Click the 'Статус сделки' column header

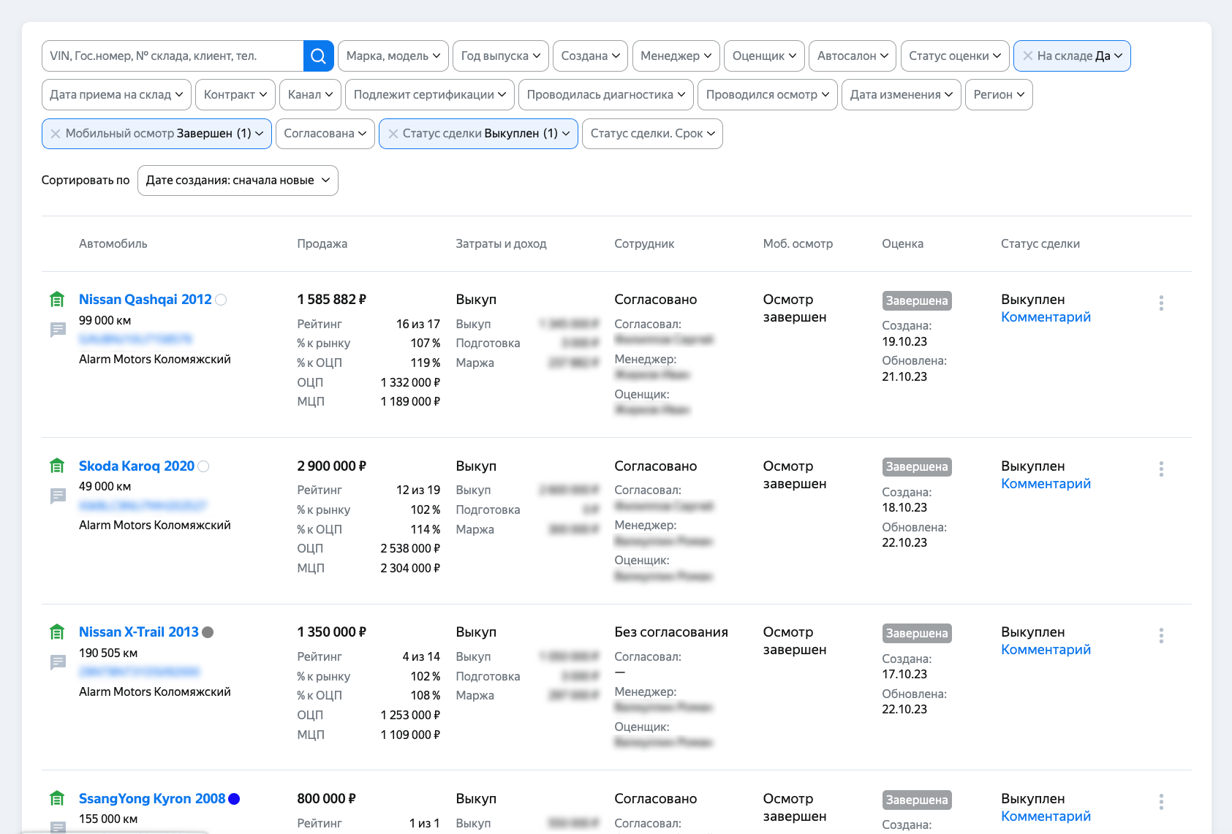pos(1040,244)
